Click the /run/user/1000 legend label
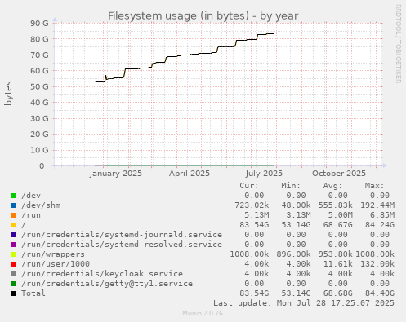Viewport: 406px width, 322px height. [56, 264]
